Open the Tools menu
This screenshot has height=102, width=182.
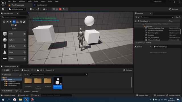(x=30, y=1)
